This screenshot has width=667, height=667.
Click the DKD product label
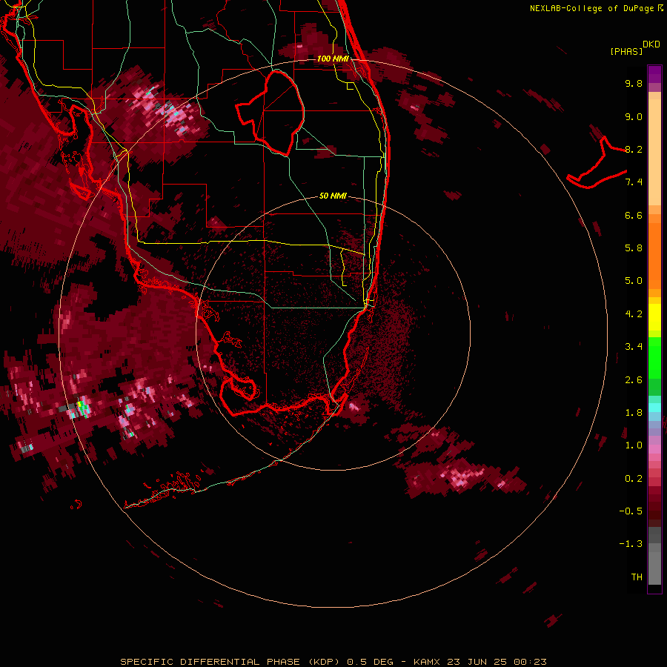tap(651, 44)
